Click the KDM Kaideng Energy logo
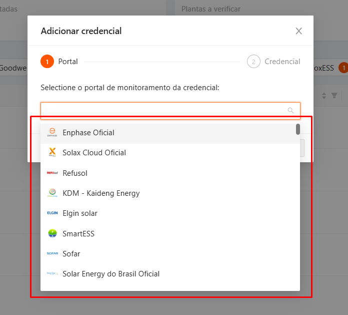This screenshot has width=348, height=315. pyautogui.click(x=52, y=193)
